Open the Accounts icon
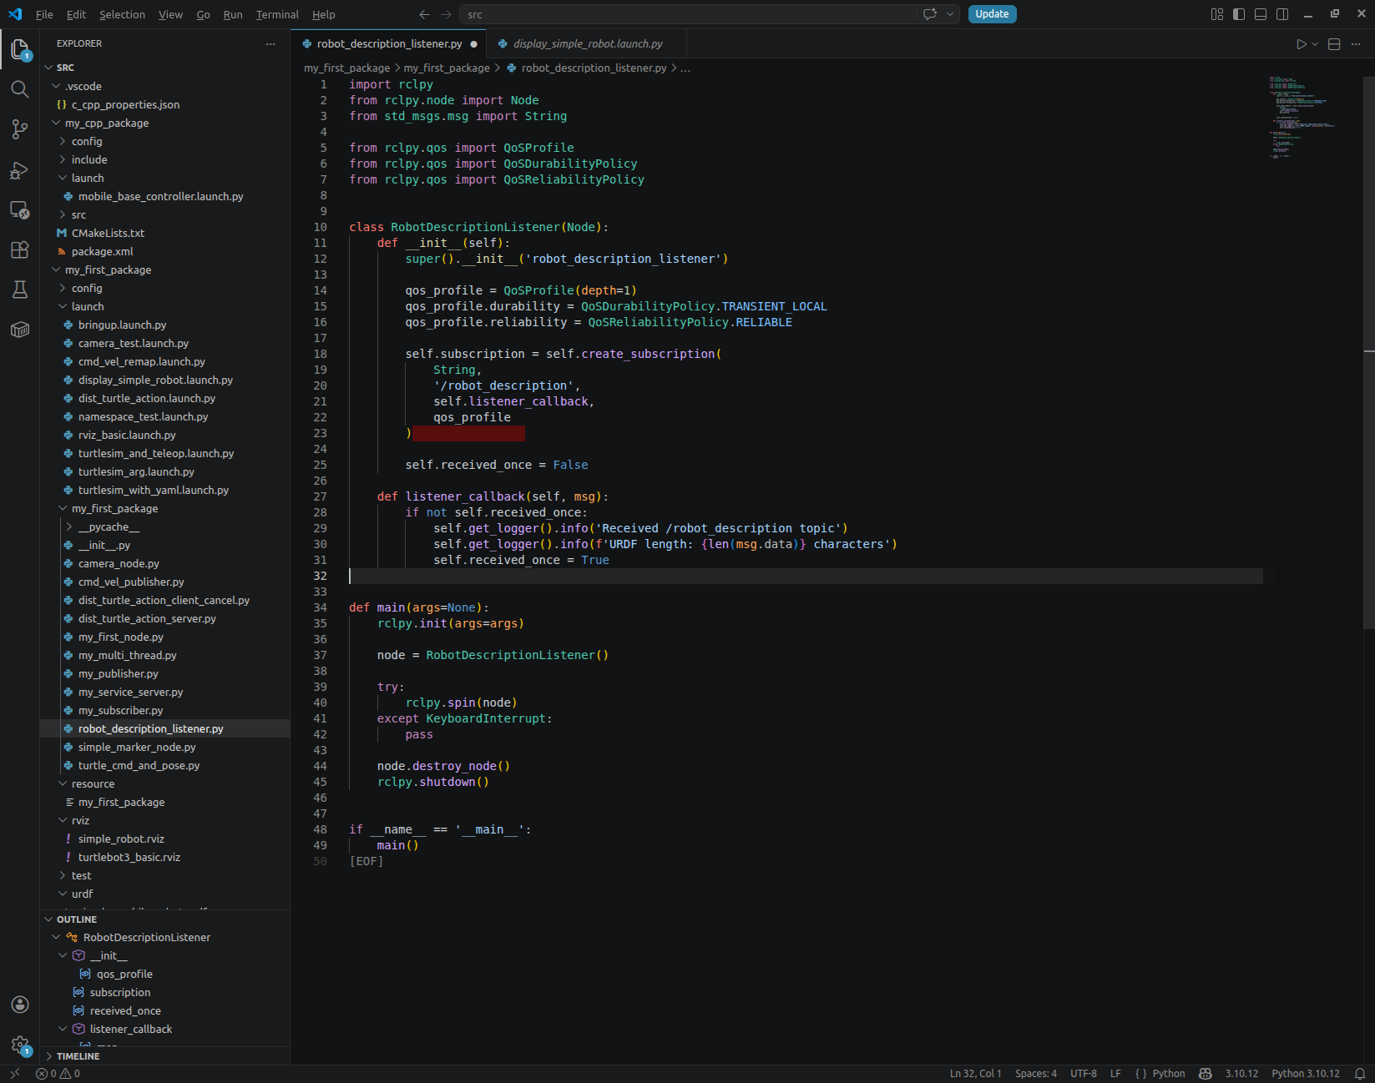 coord(20,1005)
